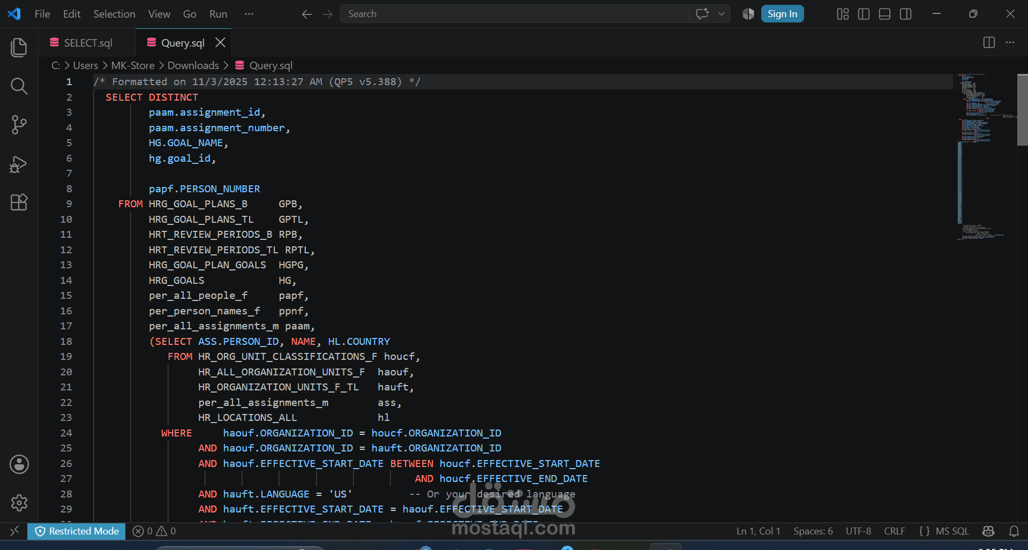
Task: Open the Copilot chat icon
Action: pyautogui.click(x=702, y=14)
